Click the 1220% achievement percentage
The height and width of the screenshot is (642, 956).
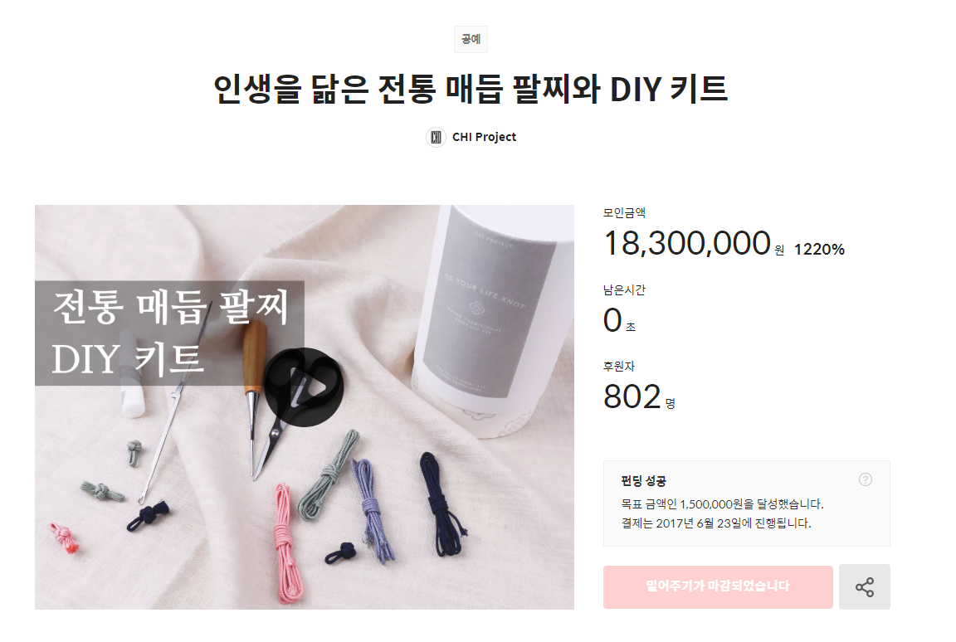pos(819,249)
